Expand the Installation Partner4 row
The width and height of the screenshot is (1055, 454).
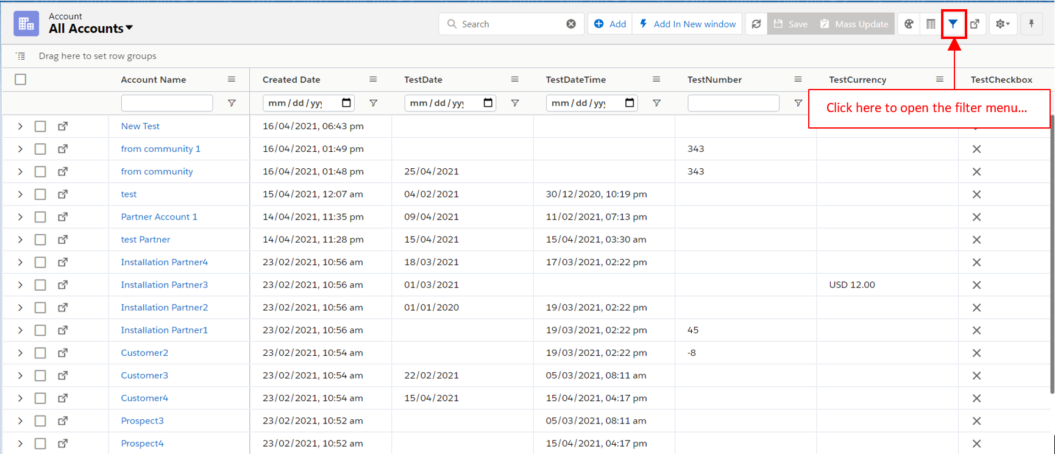20,263
